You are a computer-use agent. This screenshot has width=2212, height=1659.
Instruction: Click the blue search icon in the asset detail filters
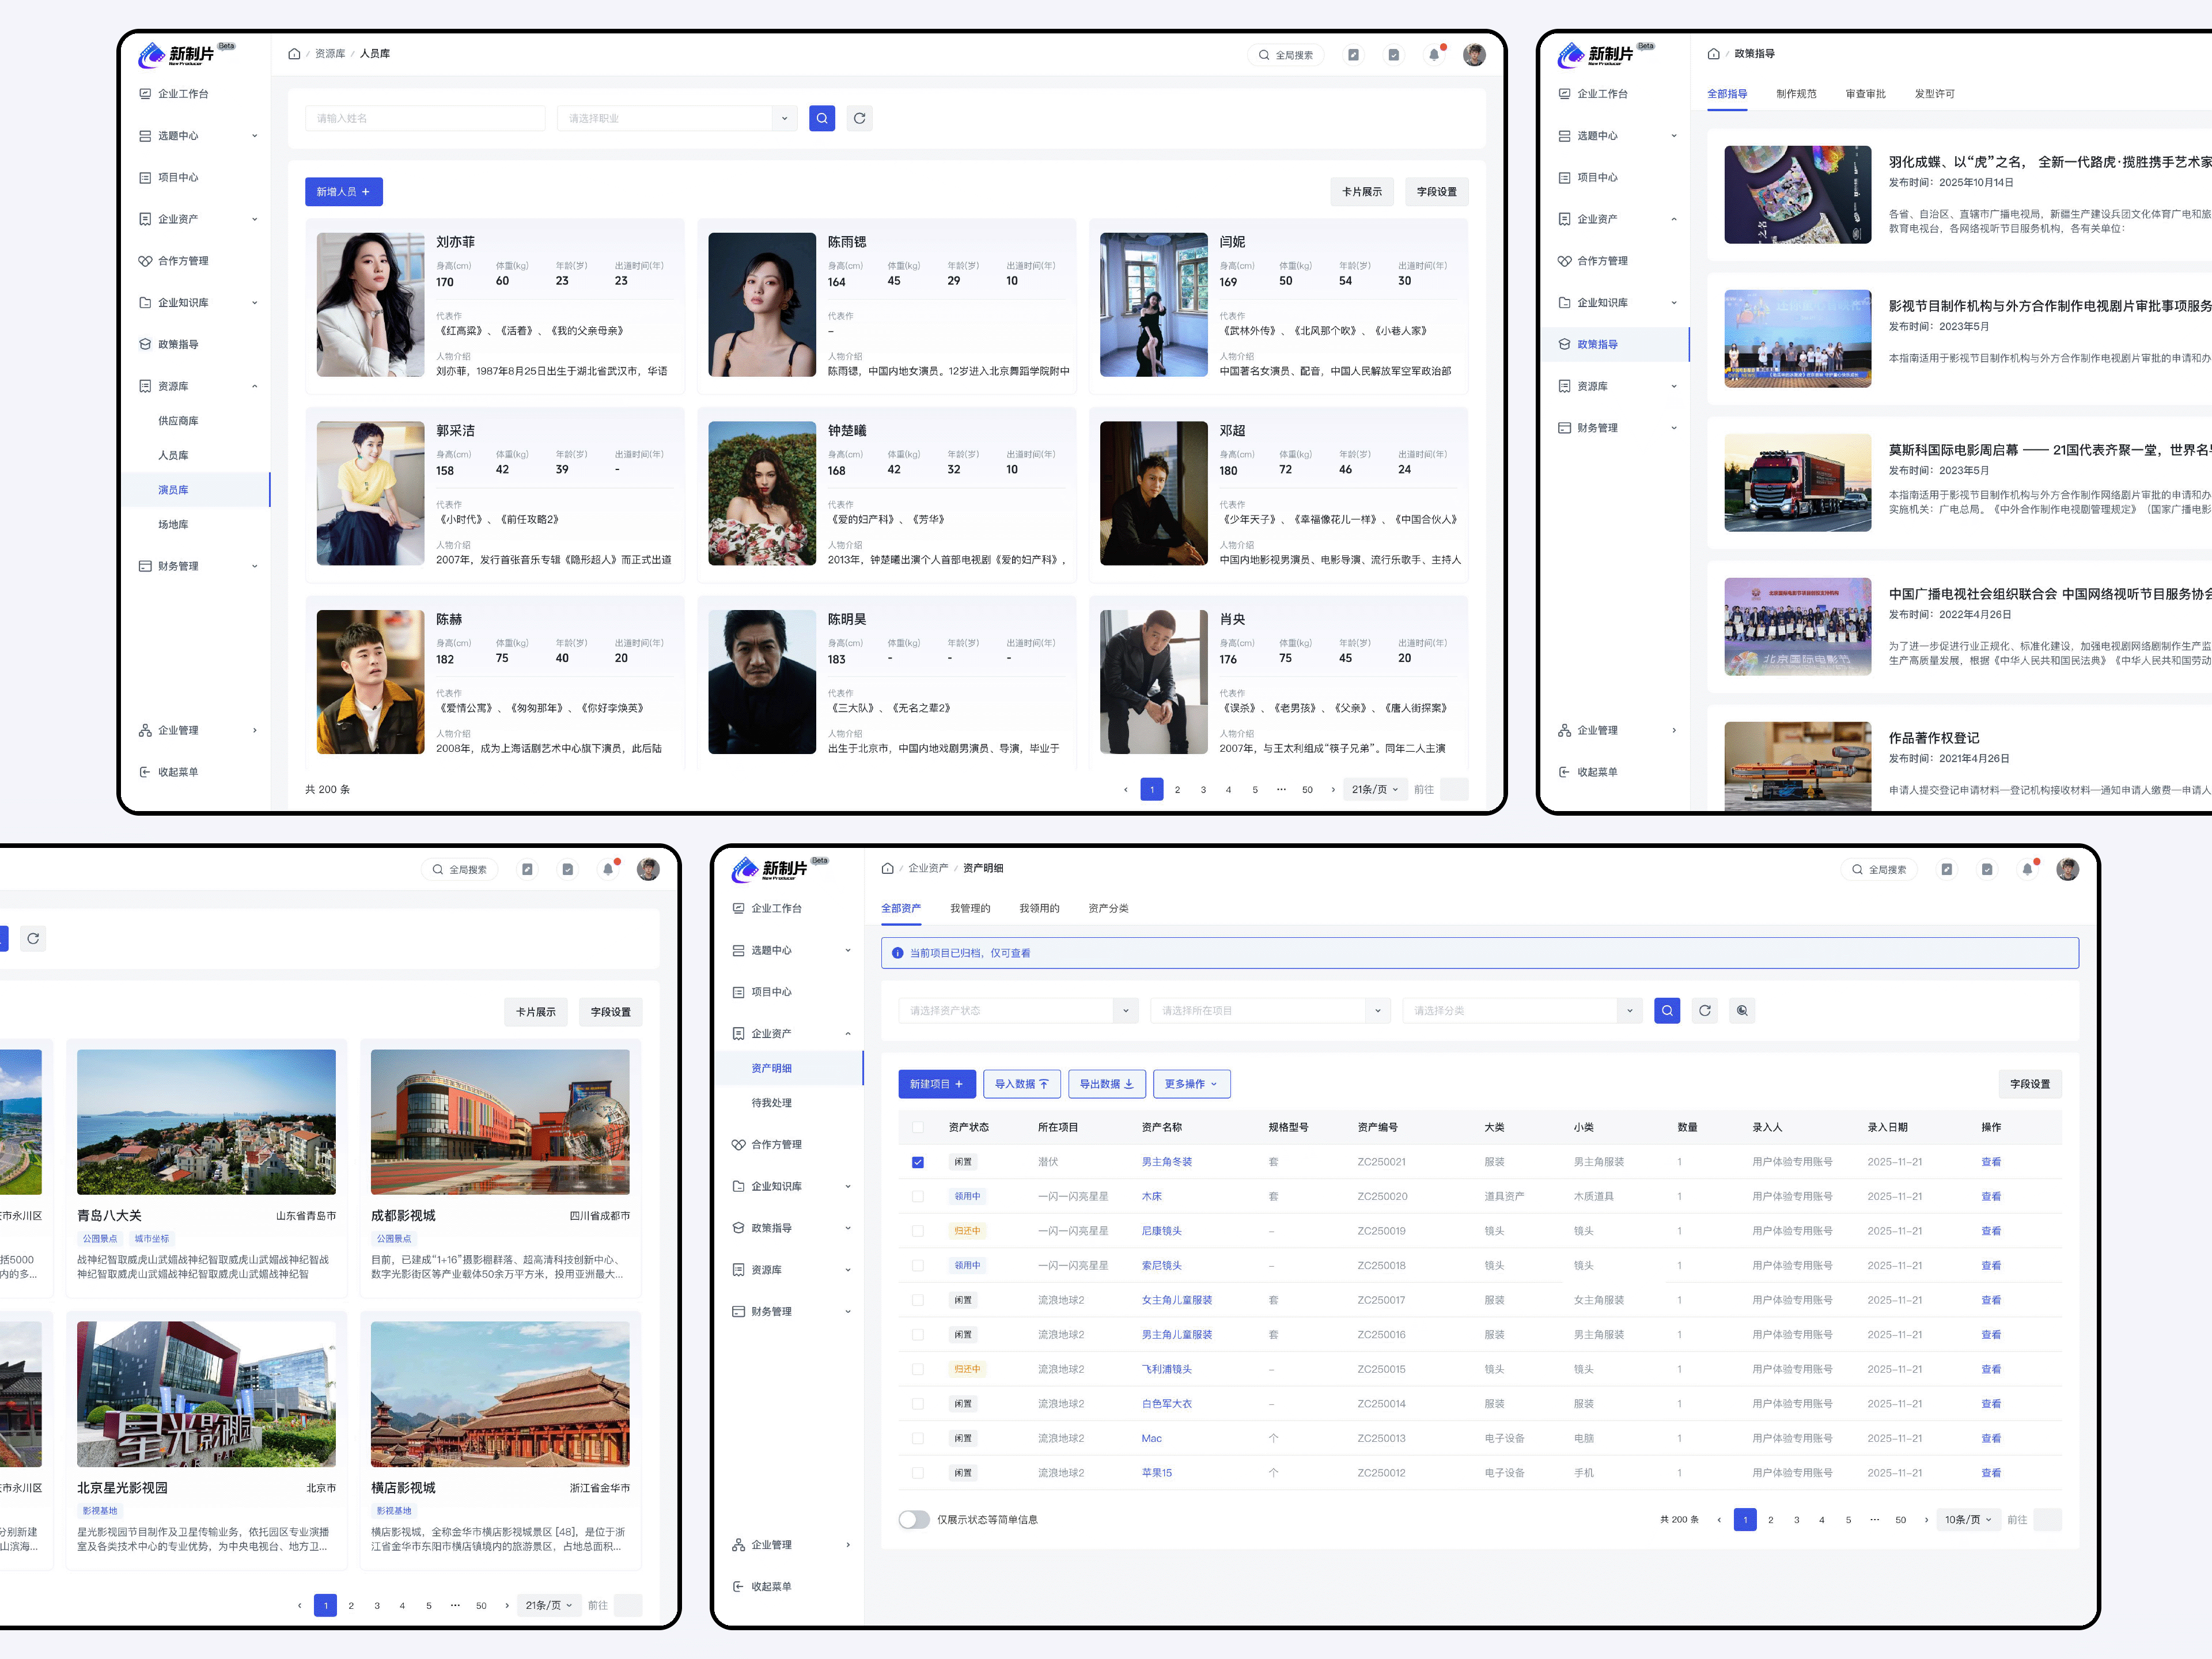[1667, 1010]
